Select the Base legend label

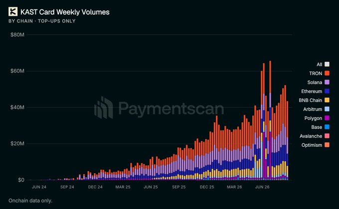tap(317, 127)
